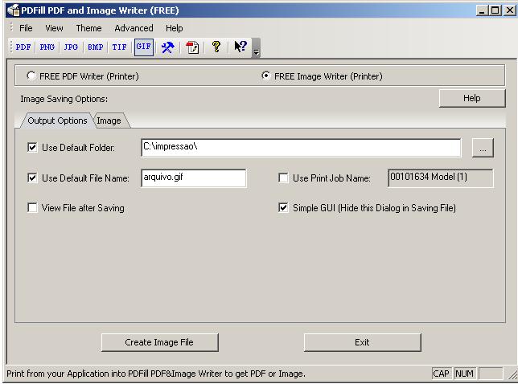The height and width of the screenshot is (384, 518).
Task: Uncheck Use Default Folder checkbox
Action: click(32, 147)
